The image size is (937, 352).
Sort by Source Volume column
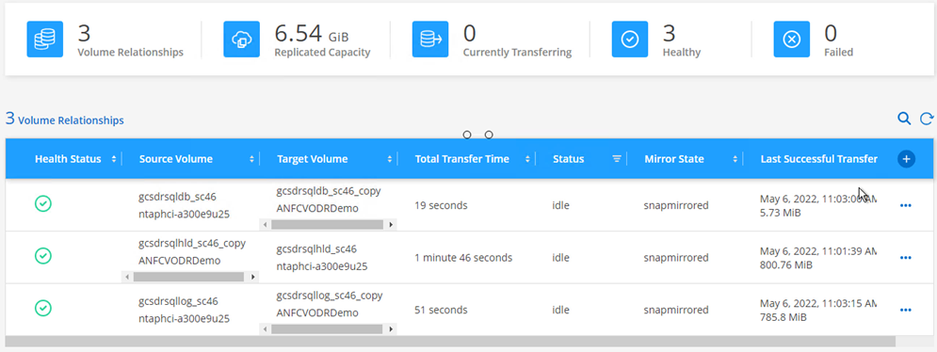(x=251, y=159)
